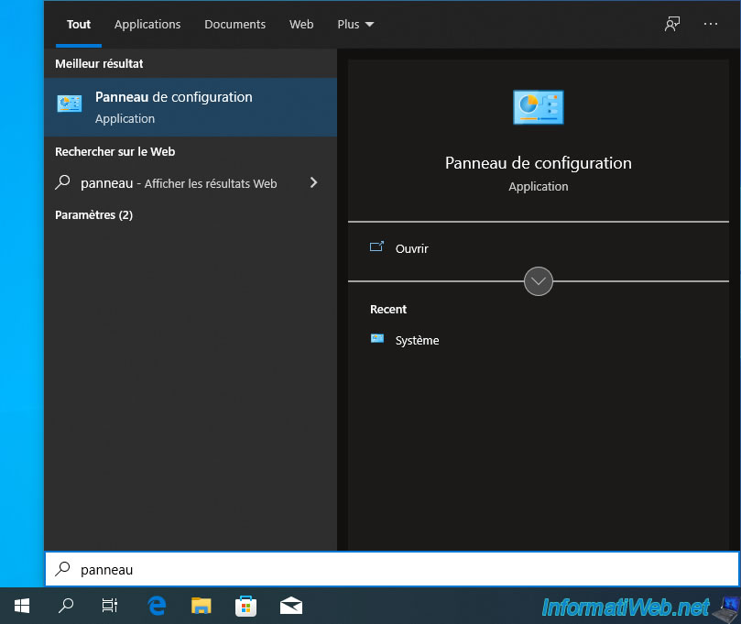Show web results for panneau
The height and width of the screenshot is (624, 741).
tap(191, 183)
